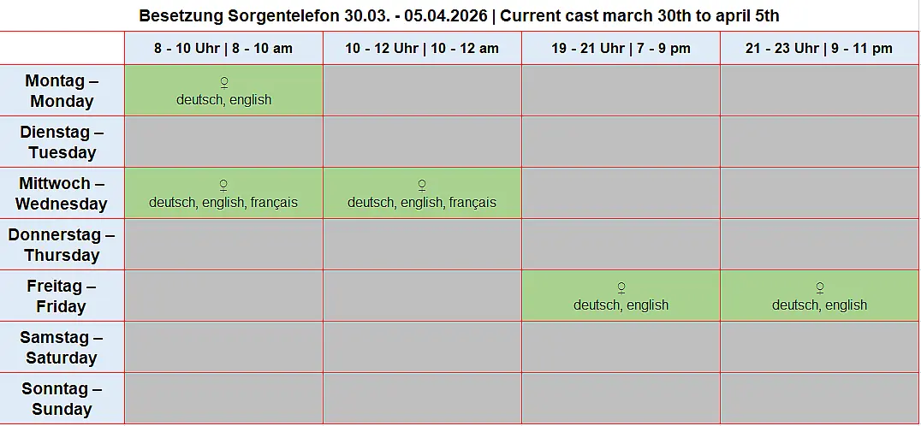921x426 pixels.
Task: Select the "10 - 12 Uhr" column header
Action: [x=422, y=49]
